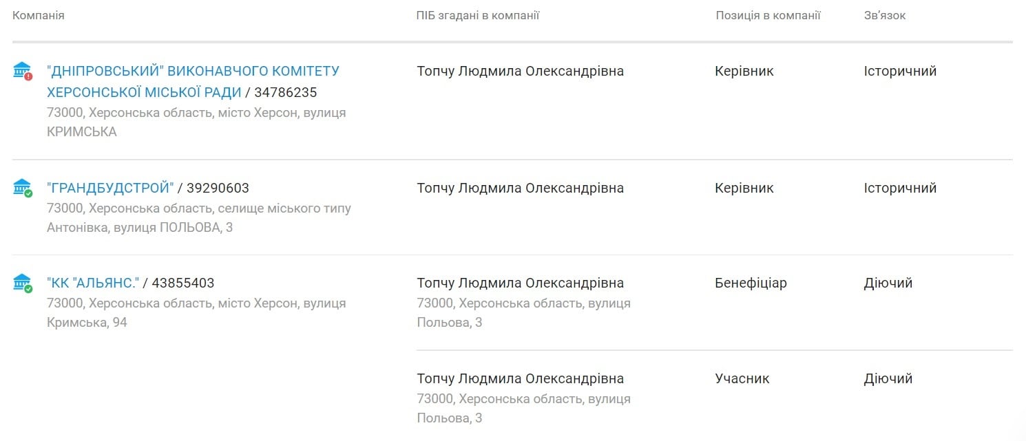Click the "Зв'язок" column header
This screenshot has height=441, width=1026.
pos(885,15)
